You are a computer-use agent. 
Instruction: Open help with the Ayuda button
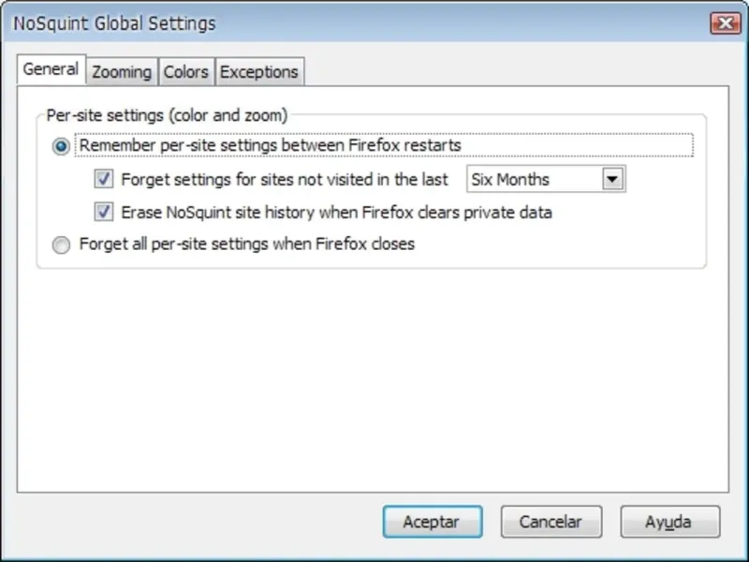[668, 522]
